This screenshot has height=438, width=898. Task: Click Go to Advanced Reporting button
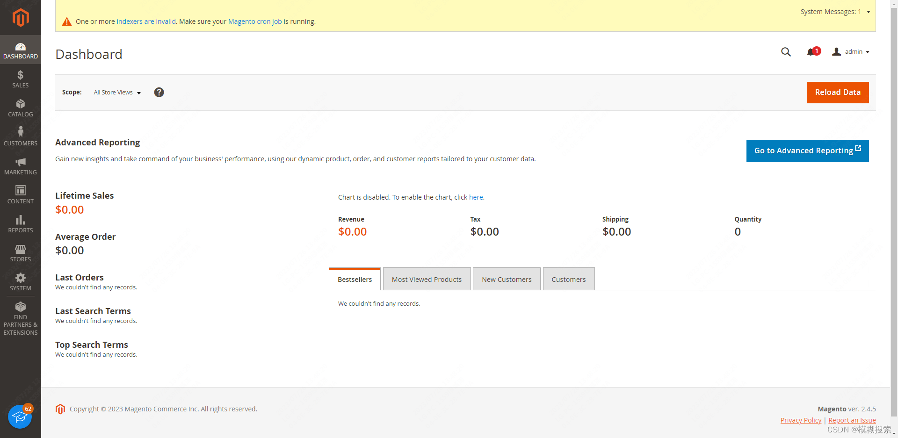tap(807, 151)
